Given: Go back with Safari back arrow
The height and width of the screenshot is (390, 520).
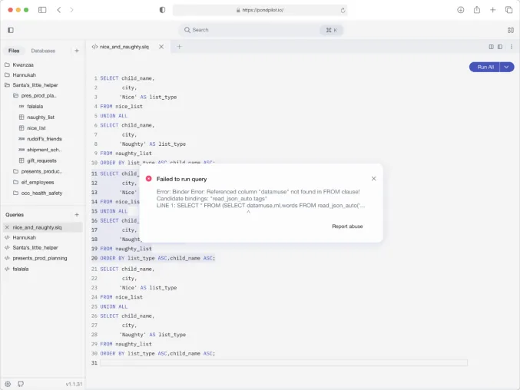Looking at the screenshot, I should 58,10.
